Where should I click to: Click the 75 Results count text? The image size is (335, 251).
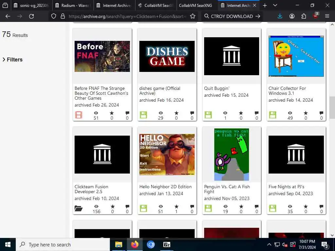[x=15, y=35]
